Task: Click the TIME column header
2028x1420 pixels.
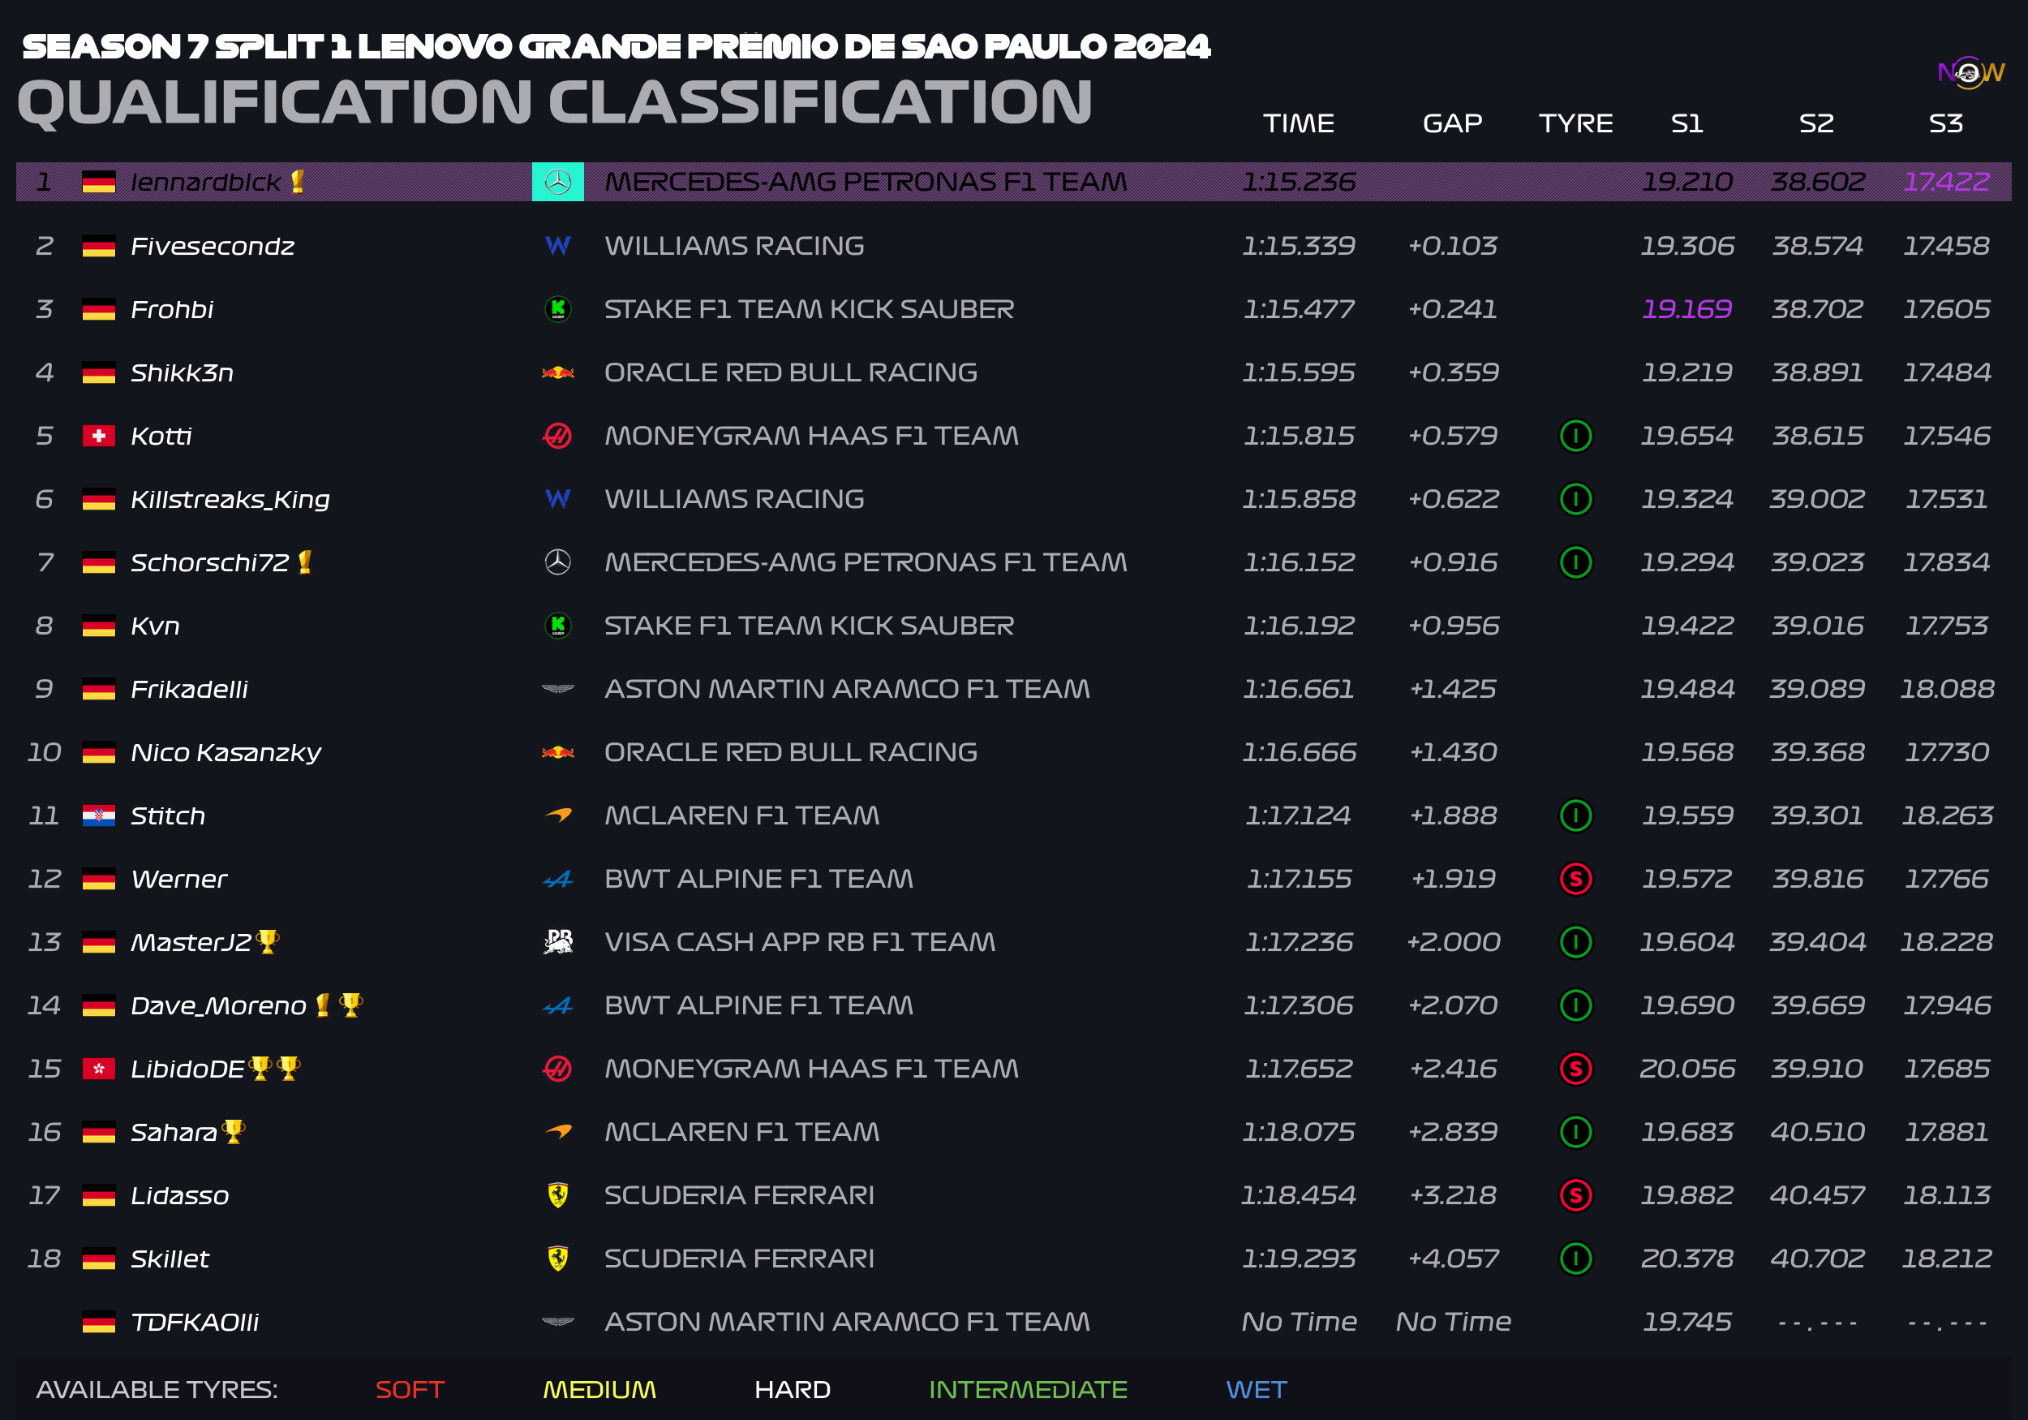Action: click(1299, 123)
